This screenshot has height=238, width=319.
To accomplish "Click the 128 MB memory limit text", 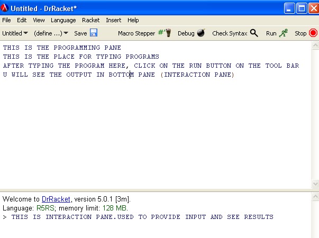I will point(115,208).
